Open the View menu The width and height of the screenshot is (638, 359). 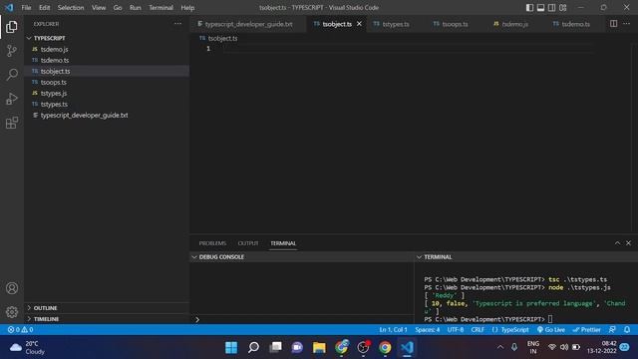tap(99, 7)
